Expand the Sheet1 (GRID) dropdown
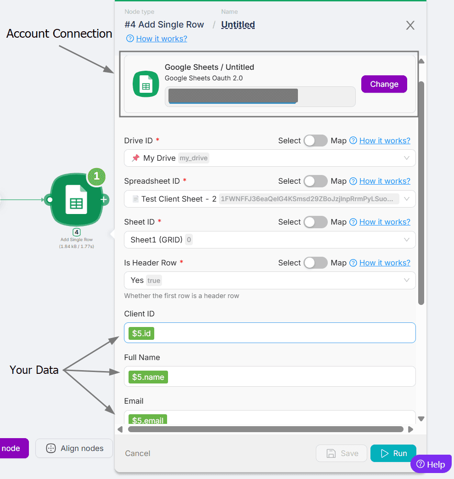The image size is (454, 479). [269, 240]
